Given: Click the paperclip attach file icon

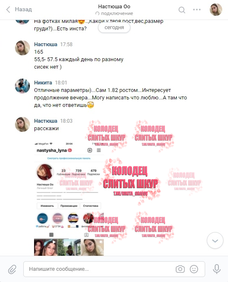Looking at the screenshot, I should (x=12, y=269).
